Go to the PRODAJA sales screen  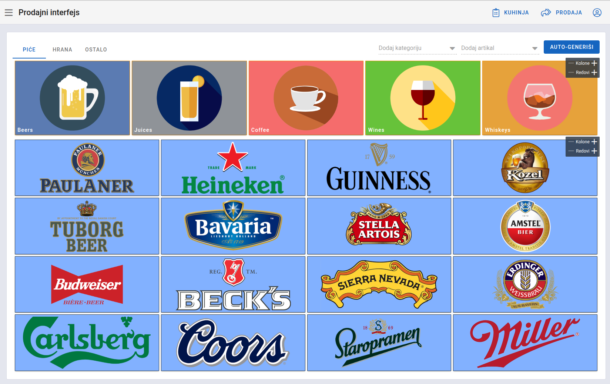pos(562,13)
